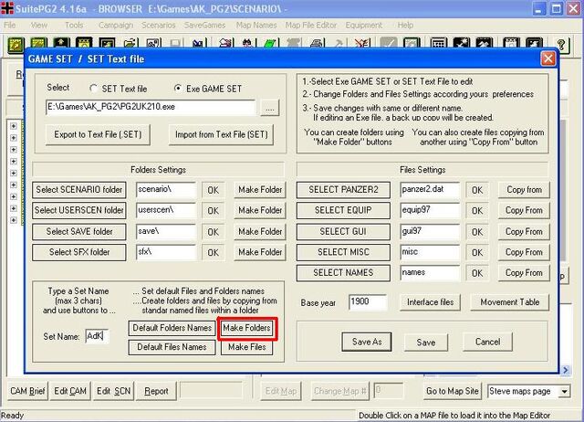Click the Default Files Names button
The image size is (584, 422).
pyautogui.click(x=172, y=347)
